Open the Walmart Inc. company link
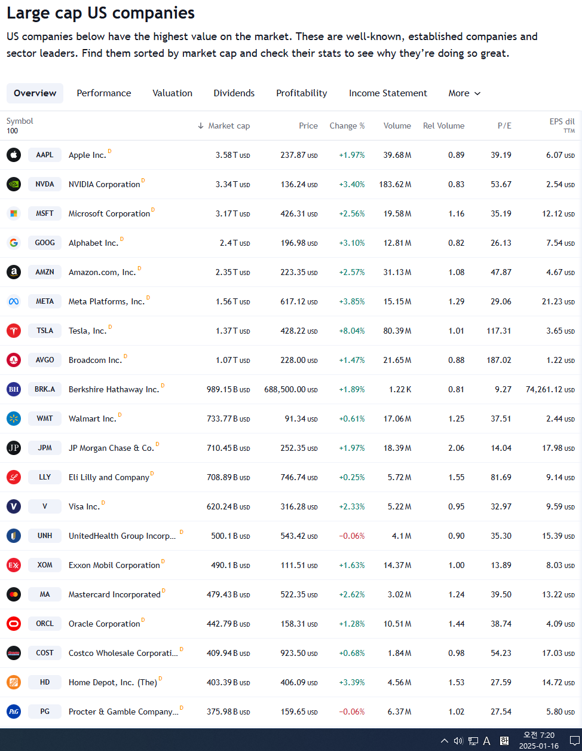 [93, 419]
